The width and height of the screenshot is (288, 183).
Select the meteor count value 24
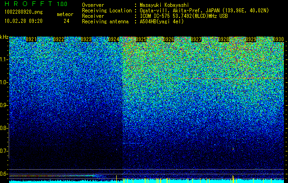point(66,21)
